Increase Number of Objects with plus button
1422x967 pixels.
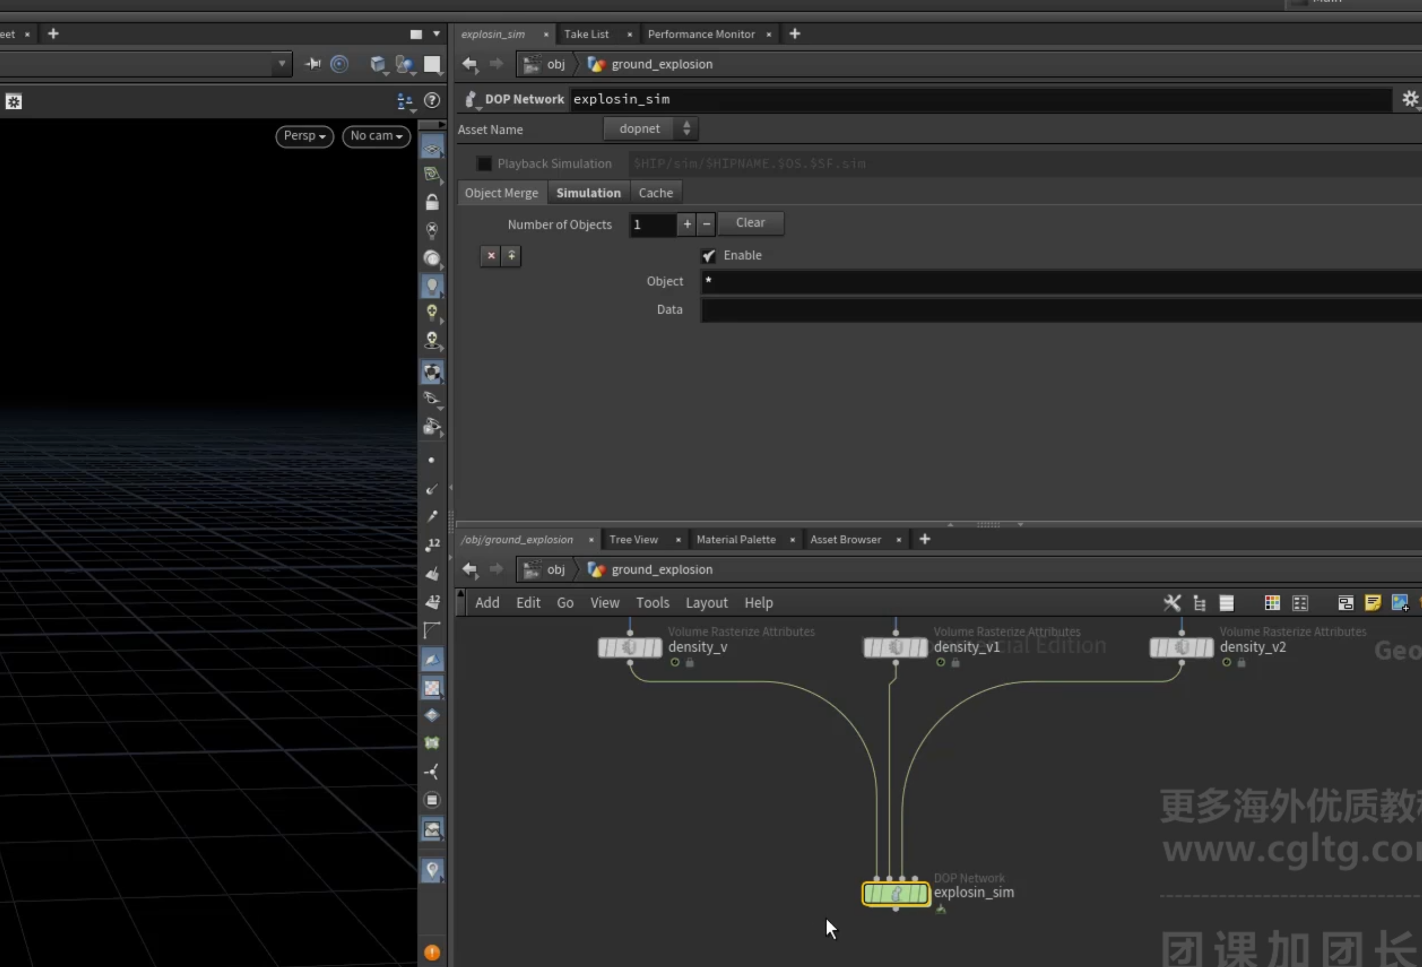click(686, 225)
